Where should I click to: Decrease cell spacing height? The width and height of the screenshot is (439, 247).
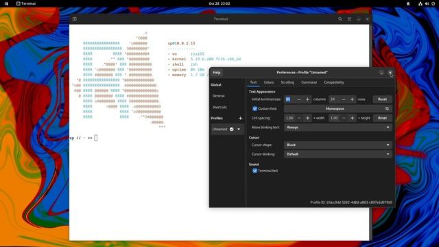pyautogui.click(x=344, y=118)
